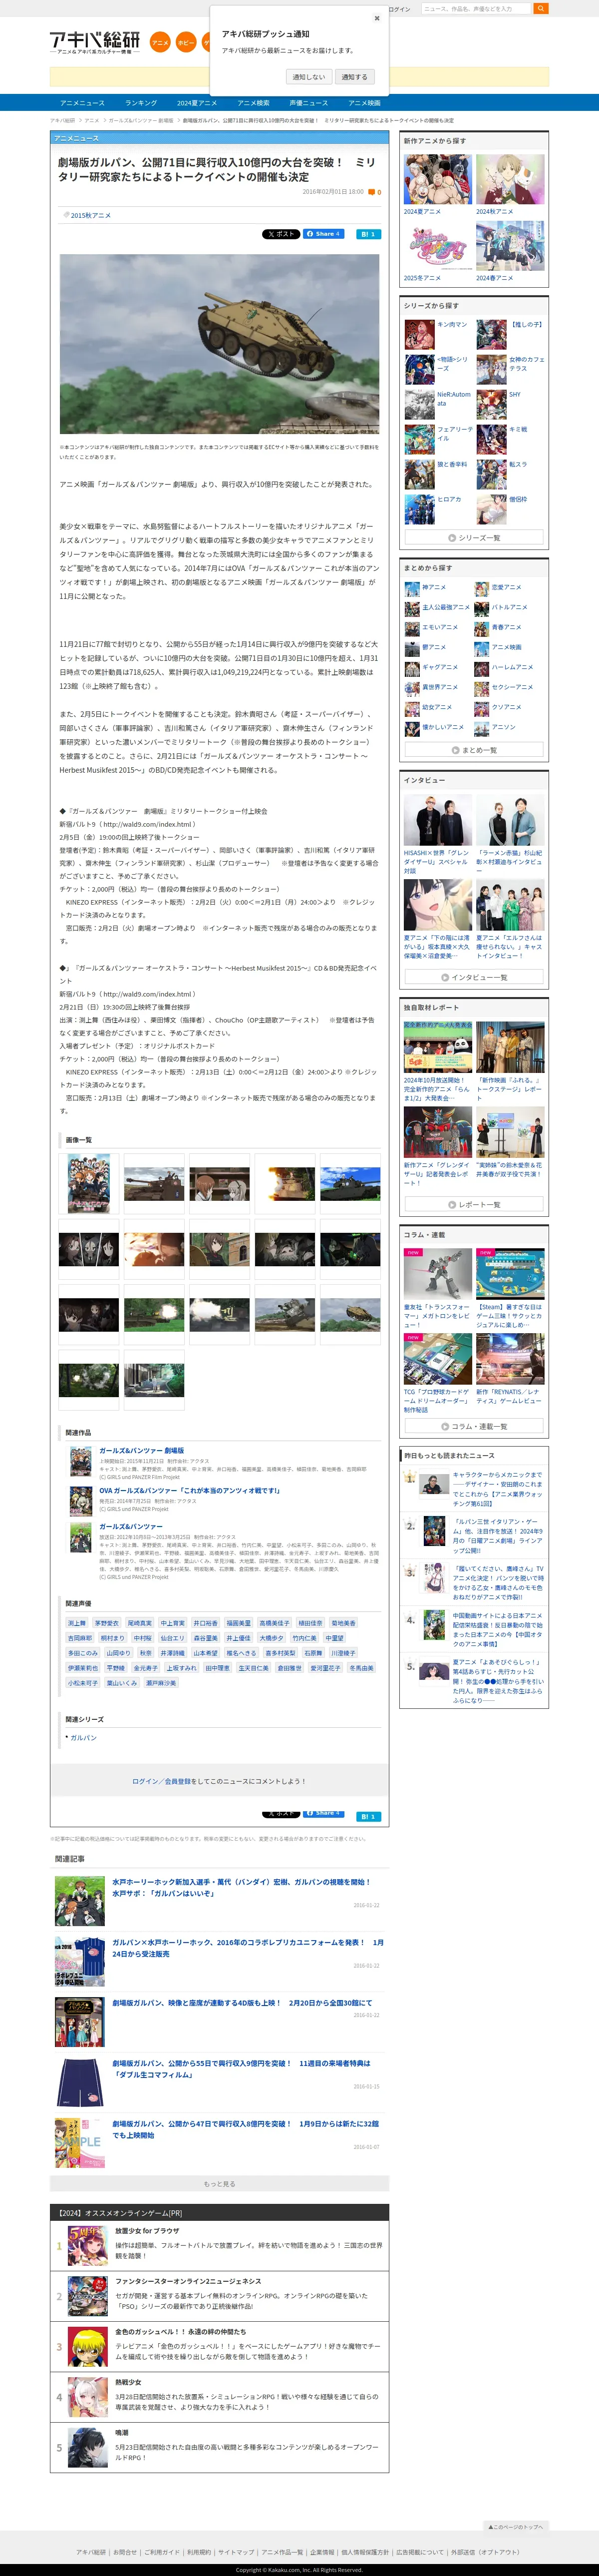Open キン肉マン series thumbnail
The image size is (599, 2576).
(419, 335)
